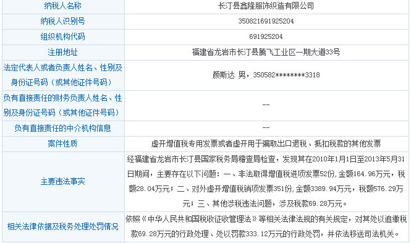The height and width of the screenshot is (243, 411).
Task: Select taxpayer ID 350821691925204
Action: (266, 21)
